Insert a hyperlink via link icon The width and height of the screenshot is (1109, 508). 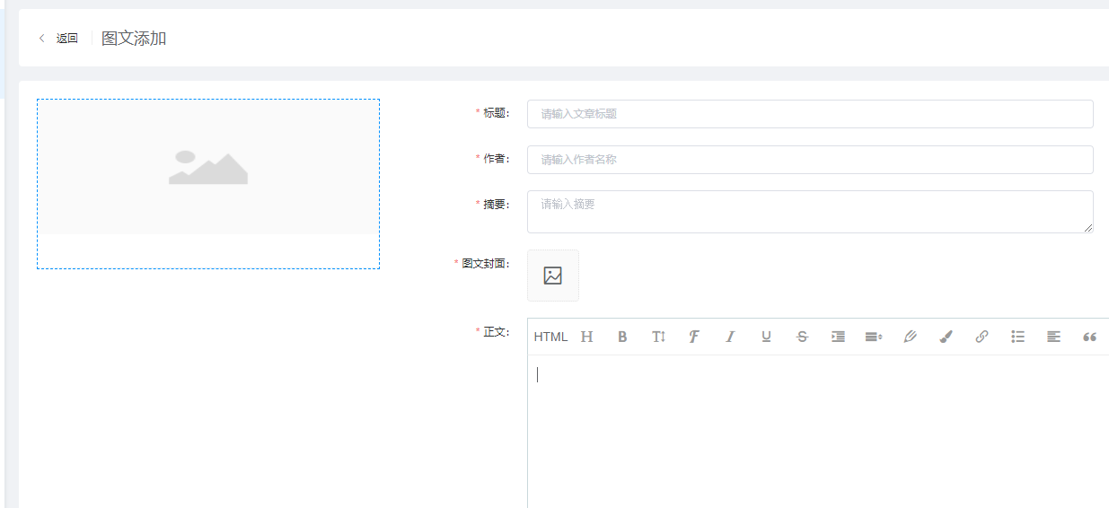(x=981, y=337)
